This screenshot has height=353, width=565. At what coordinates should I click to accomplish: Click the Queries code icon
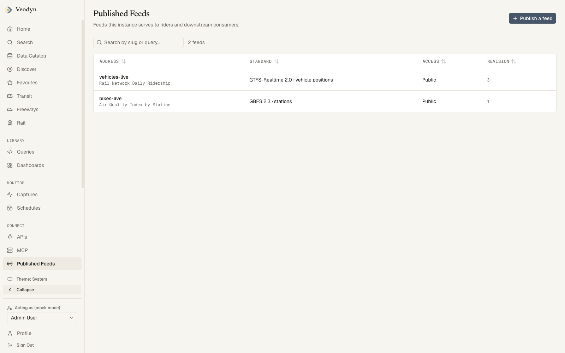pos(10,152)
